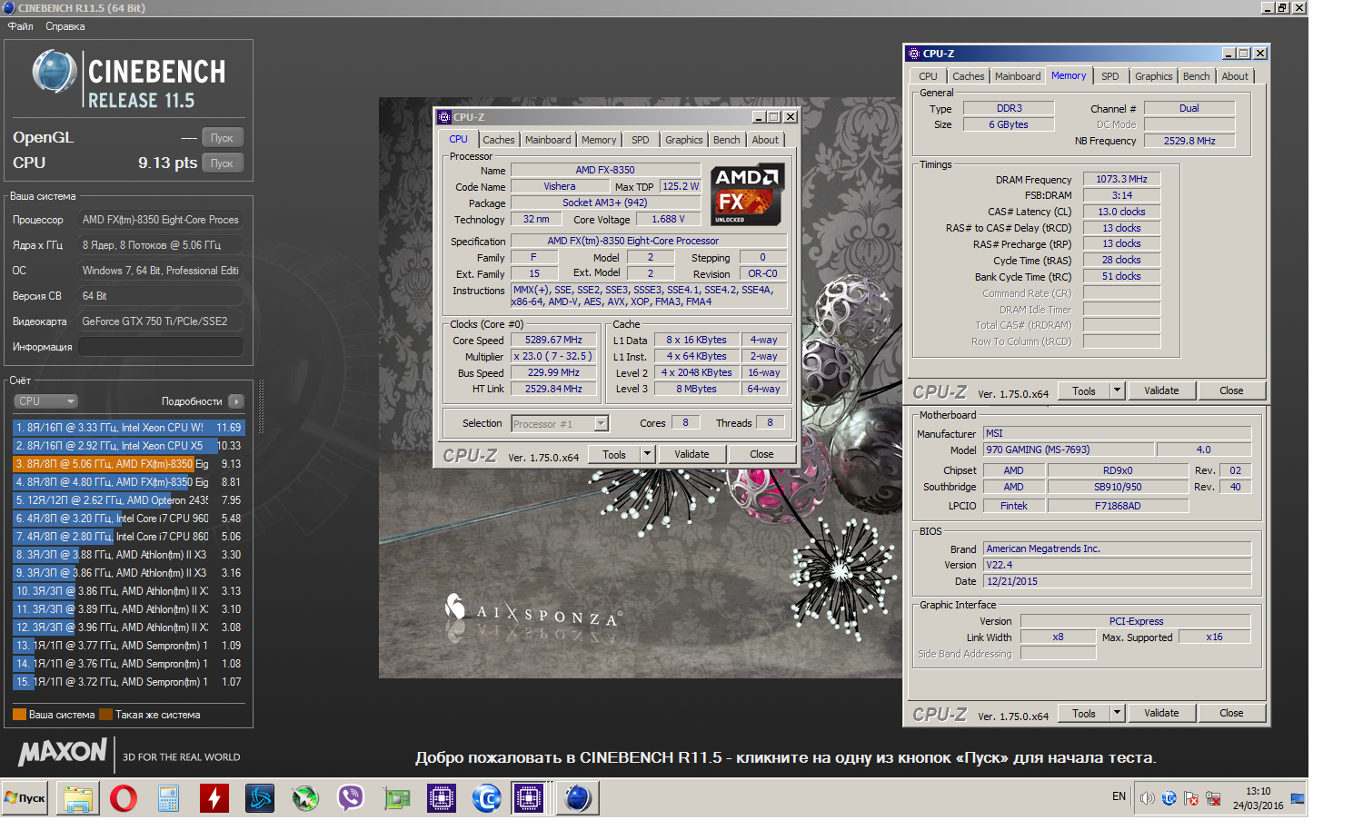Switch to Bench tab in CPU-Z processor window
Screen dimensions: 1363x840
727,140
